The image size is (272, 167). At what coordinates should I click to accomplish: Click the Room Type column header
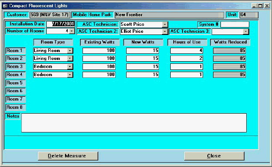pos(53,42)
